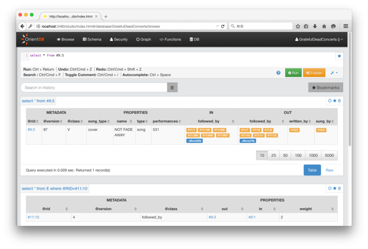Expand the GratefulDeadConcerts user dropdown
The width and height of the screenshot is (368, 249).
pyautogui.click(x=319, y=40)
